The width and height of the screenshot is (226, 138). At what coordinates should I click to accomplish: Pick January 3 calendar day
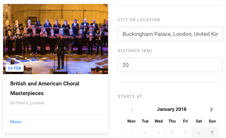(x=159, y=133)
